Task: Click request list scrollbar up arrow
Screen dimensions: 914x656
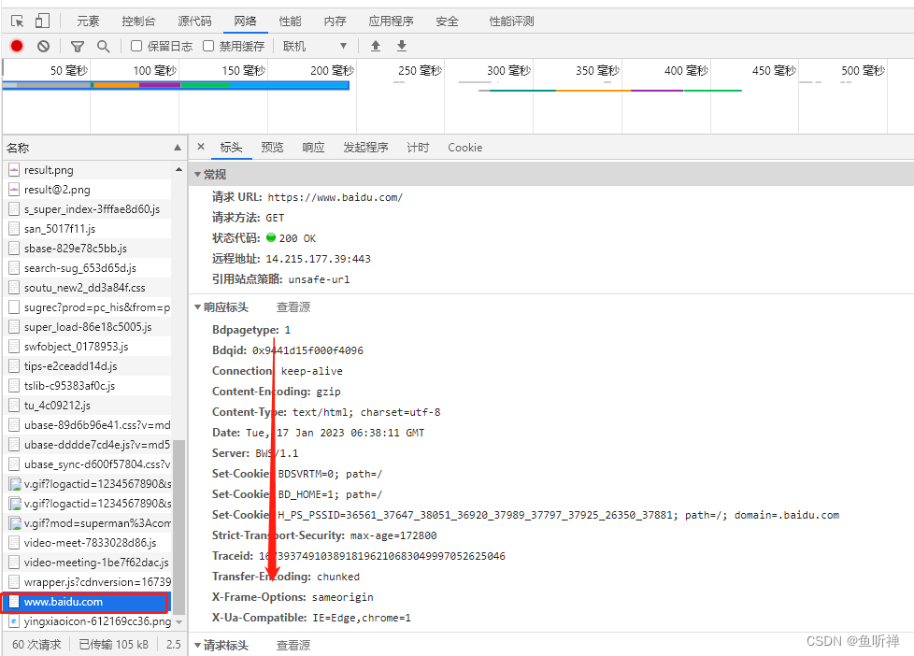Action: [179, 169]
